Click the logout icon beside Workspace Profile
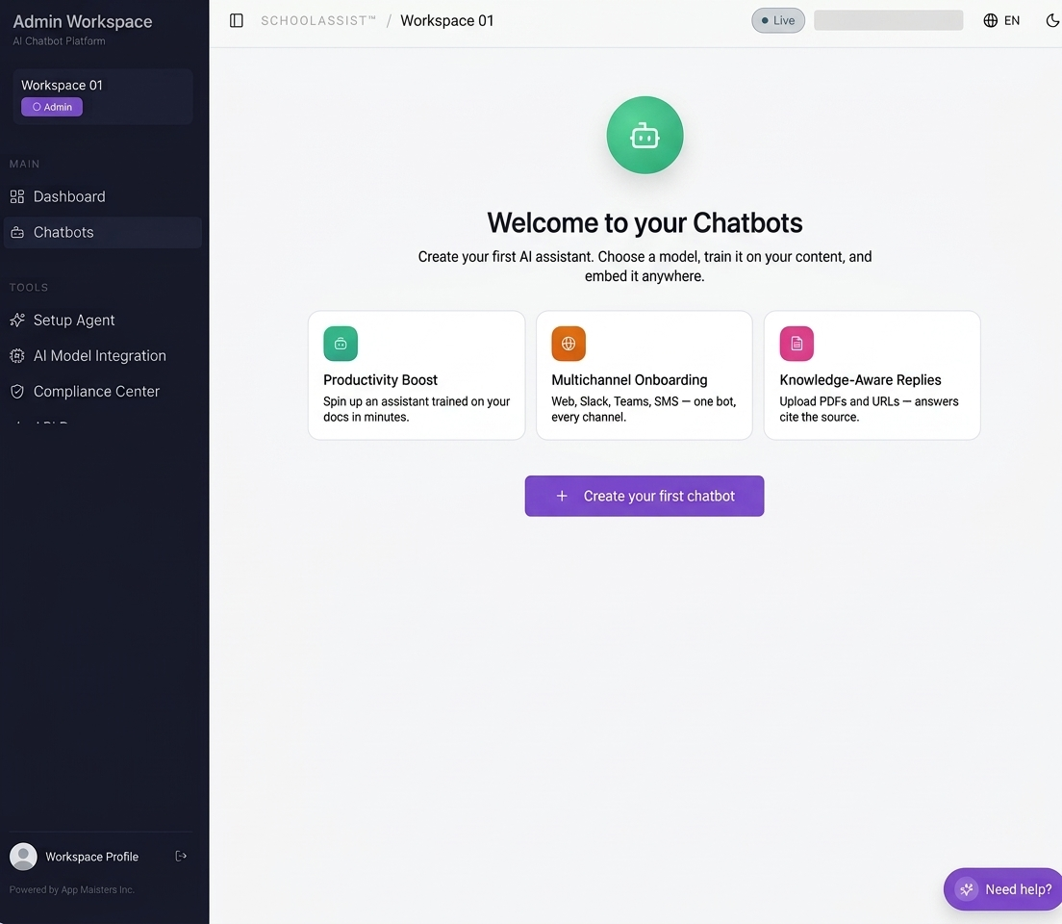Image resolution: width=1062 pixels, height=924 pixels. pos(181,857)
